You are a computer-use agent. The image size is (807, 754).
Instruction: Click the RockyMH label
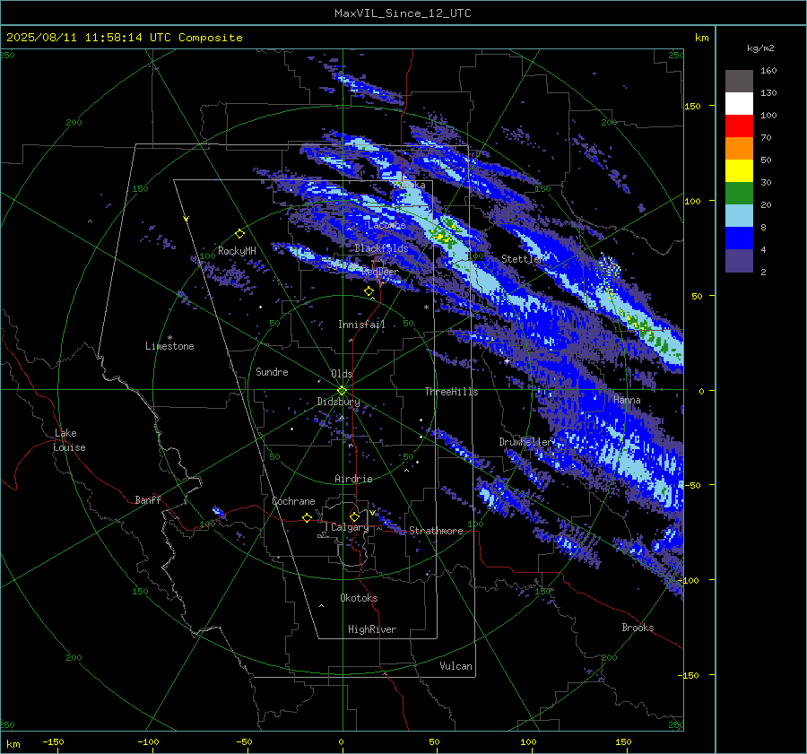pyautogui.click(x=237, y=251)
